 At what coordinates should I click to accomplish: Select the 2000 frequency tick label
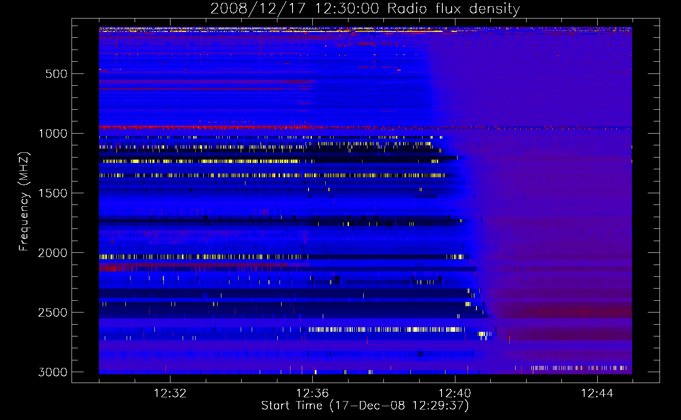point(53,253)
